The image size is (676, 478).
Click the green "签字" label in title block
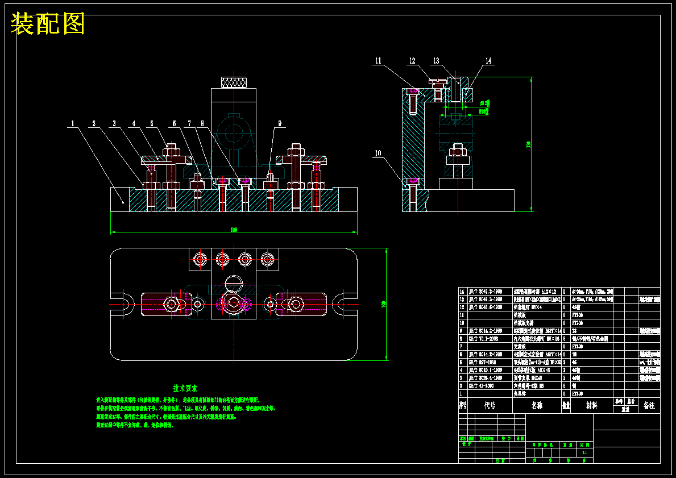pos(505,438)
